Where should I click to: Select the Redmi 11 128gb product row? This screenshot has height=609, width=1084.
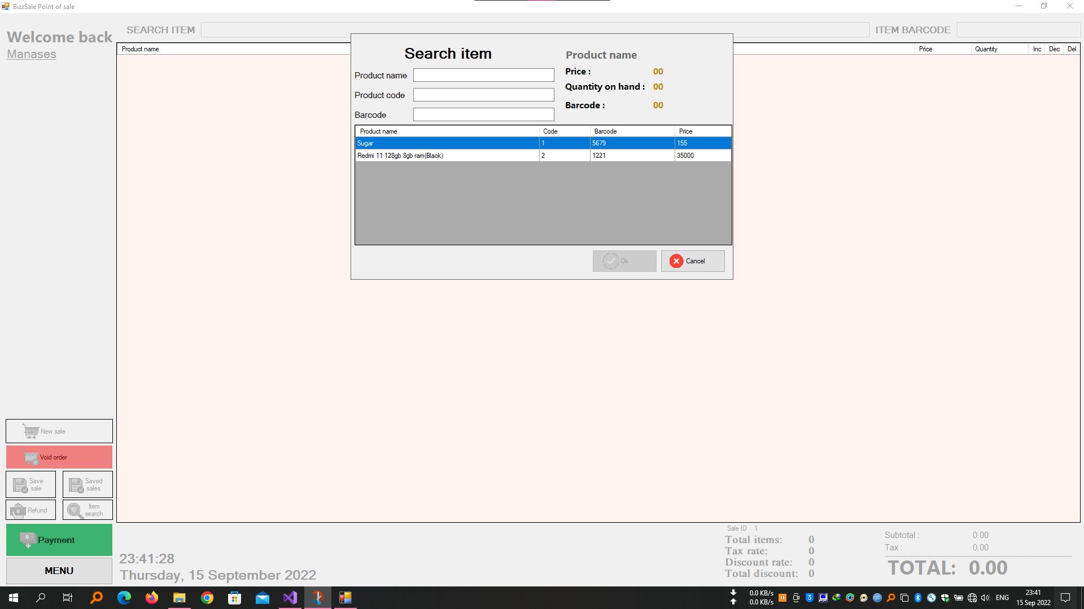pos(446,156)
